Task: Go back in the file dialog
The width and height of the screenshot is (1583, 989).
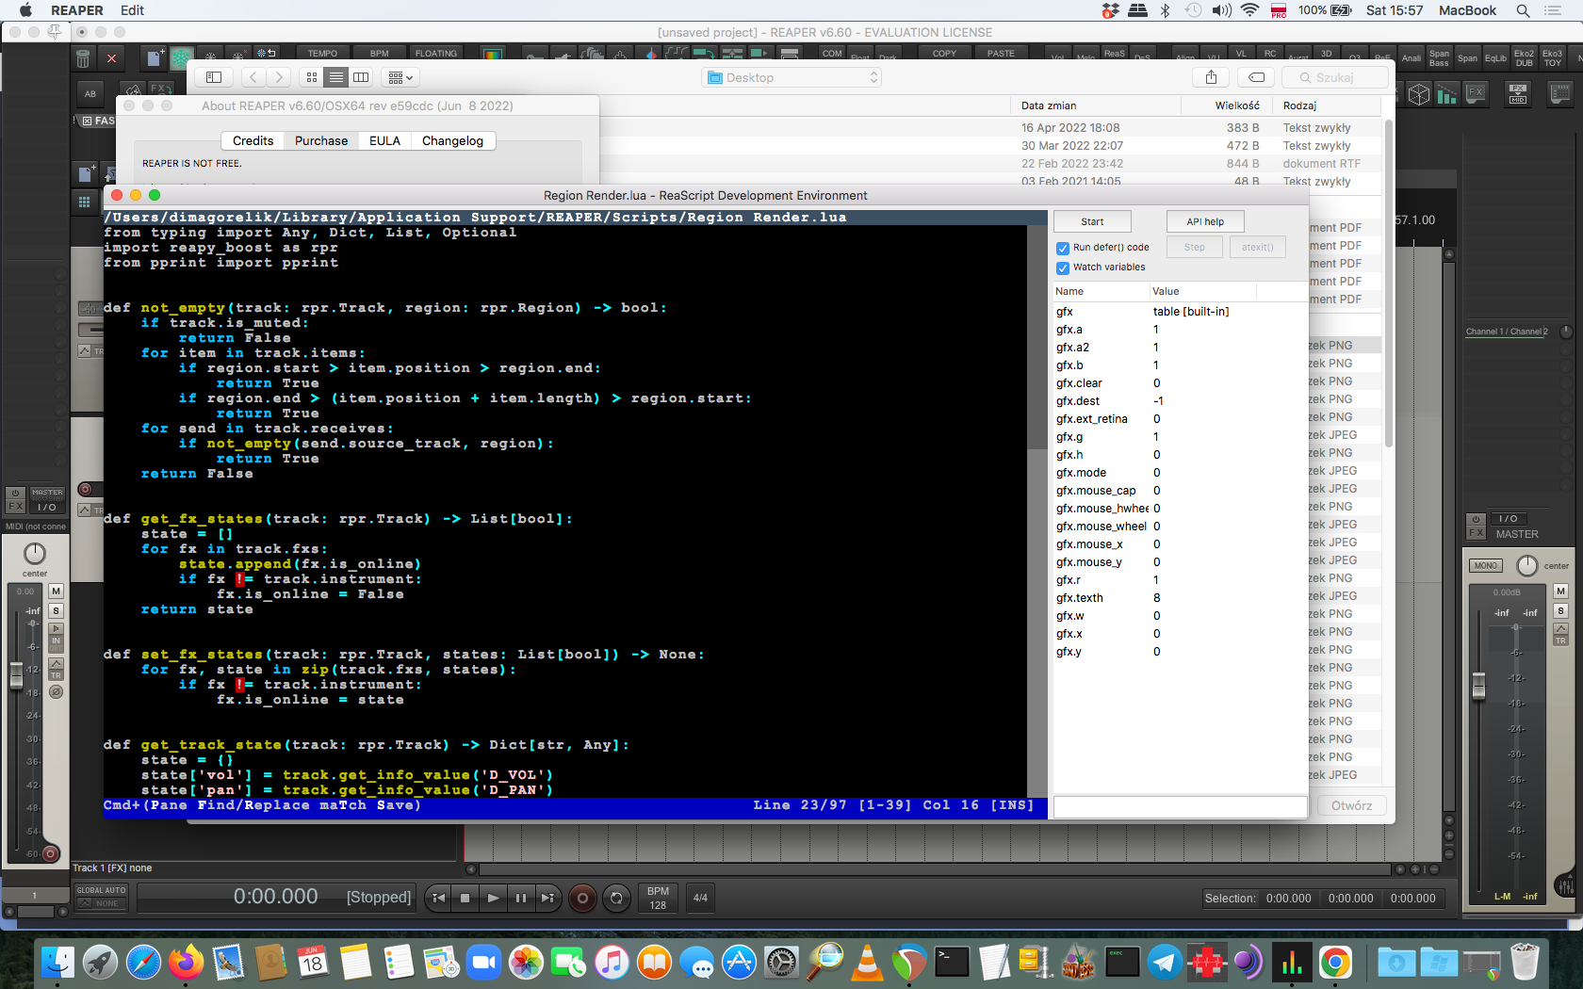Action: point(253,77)
